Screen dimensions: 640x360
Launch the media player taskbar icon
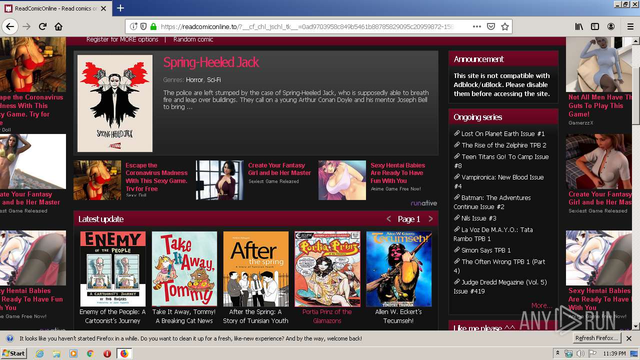(x=73, y=353)
